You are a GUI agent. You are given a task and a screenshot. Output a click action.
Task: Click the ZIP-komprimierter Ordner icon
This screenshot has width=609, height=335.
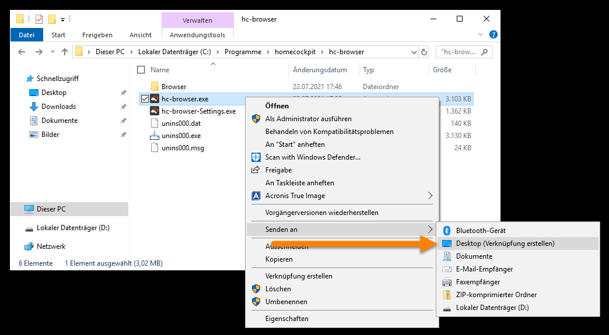coord(447,295)
